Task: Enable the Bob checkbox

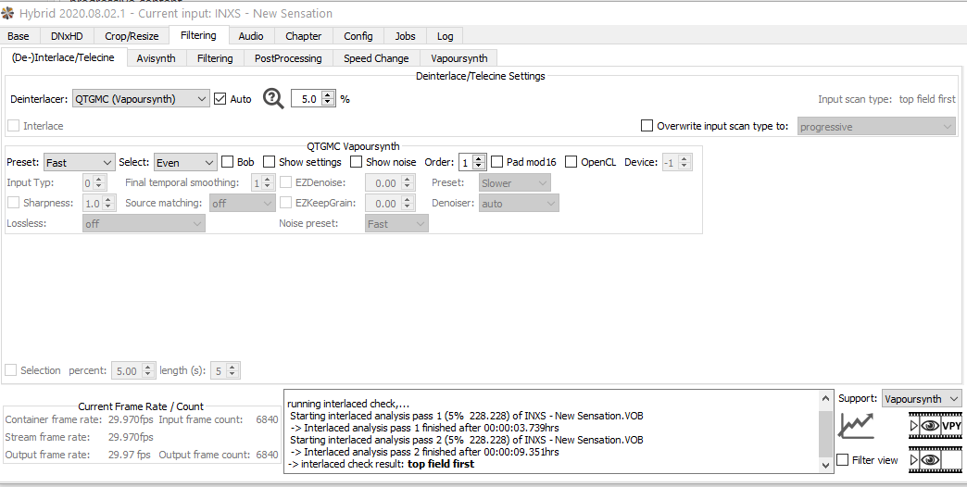Action: (x=228, y=162)
